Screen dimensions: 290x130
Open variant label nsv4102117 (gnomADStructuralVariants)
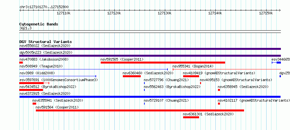coord(254,100)
